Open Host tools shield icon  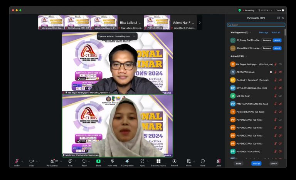tap(112, 161)
